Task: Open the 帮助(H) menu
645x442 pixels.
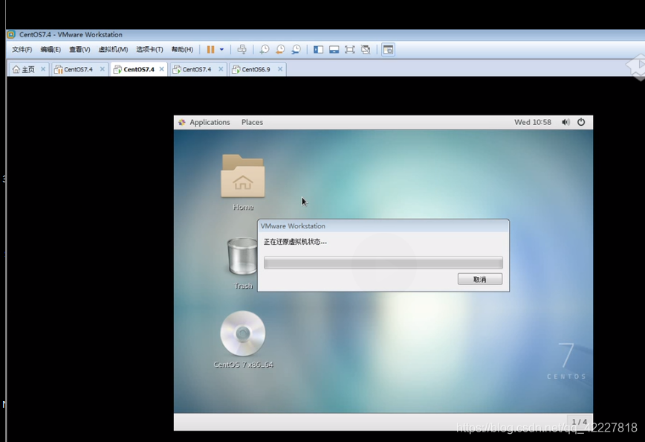Action: [x=182, y=49]
